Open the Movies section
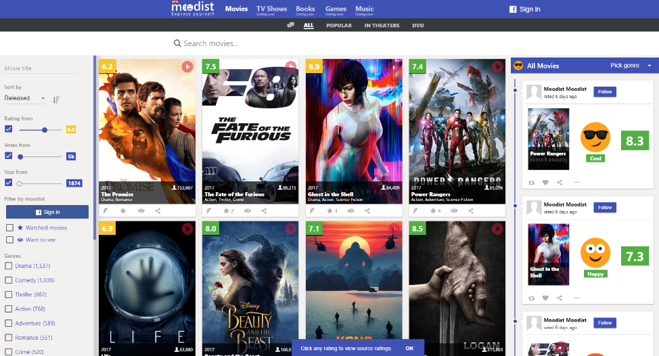The width and height of the screenshot is (659, 356). [236, 9]
